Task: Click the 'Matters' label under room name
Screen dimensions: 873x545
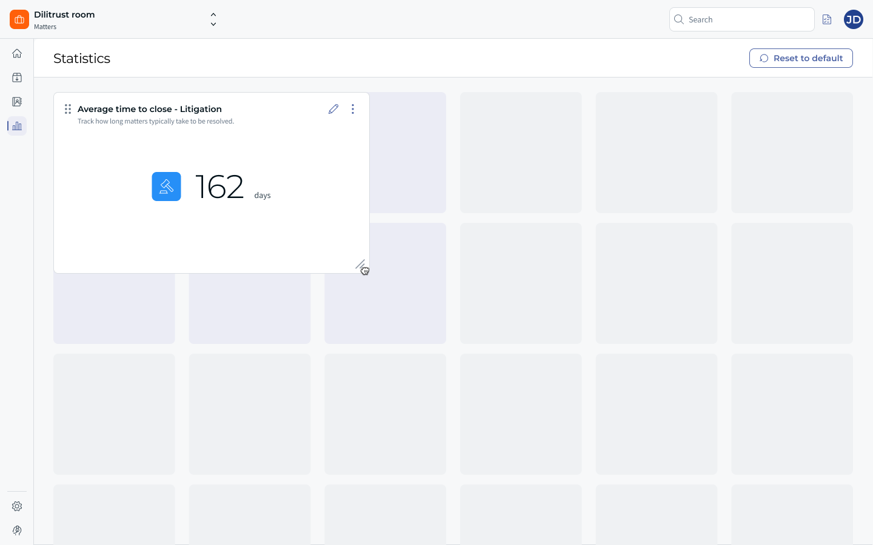Action: tap(45, 27)
